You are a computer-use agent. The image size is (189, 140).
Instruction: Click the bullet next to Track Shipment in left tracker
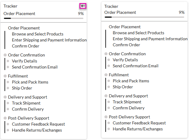8,103
